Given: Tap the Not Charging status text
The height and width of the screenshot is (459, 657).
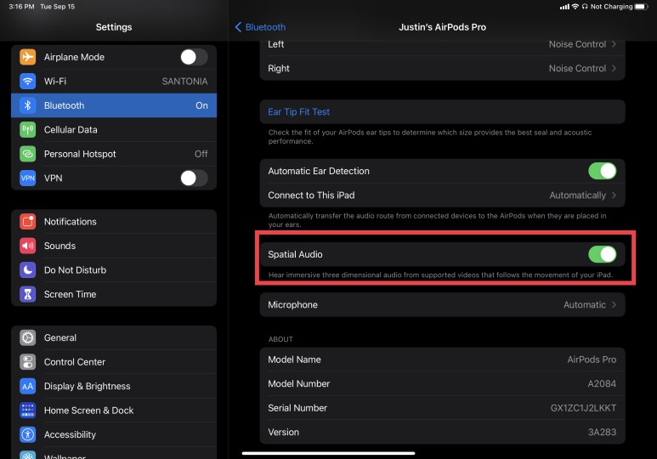Looking at the screenshot, I should (611, 7).
